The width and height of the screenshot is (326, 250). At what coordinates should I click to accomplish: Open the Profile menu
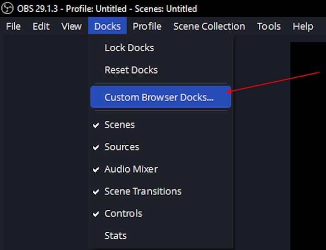pos(147,26)
